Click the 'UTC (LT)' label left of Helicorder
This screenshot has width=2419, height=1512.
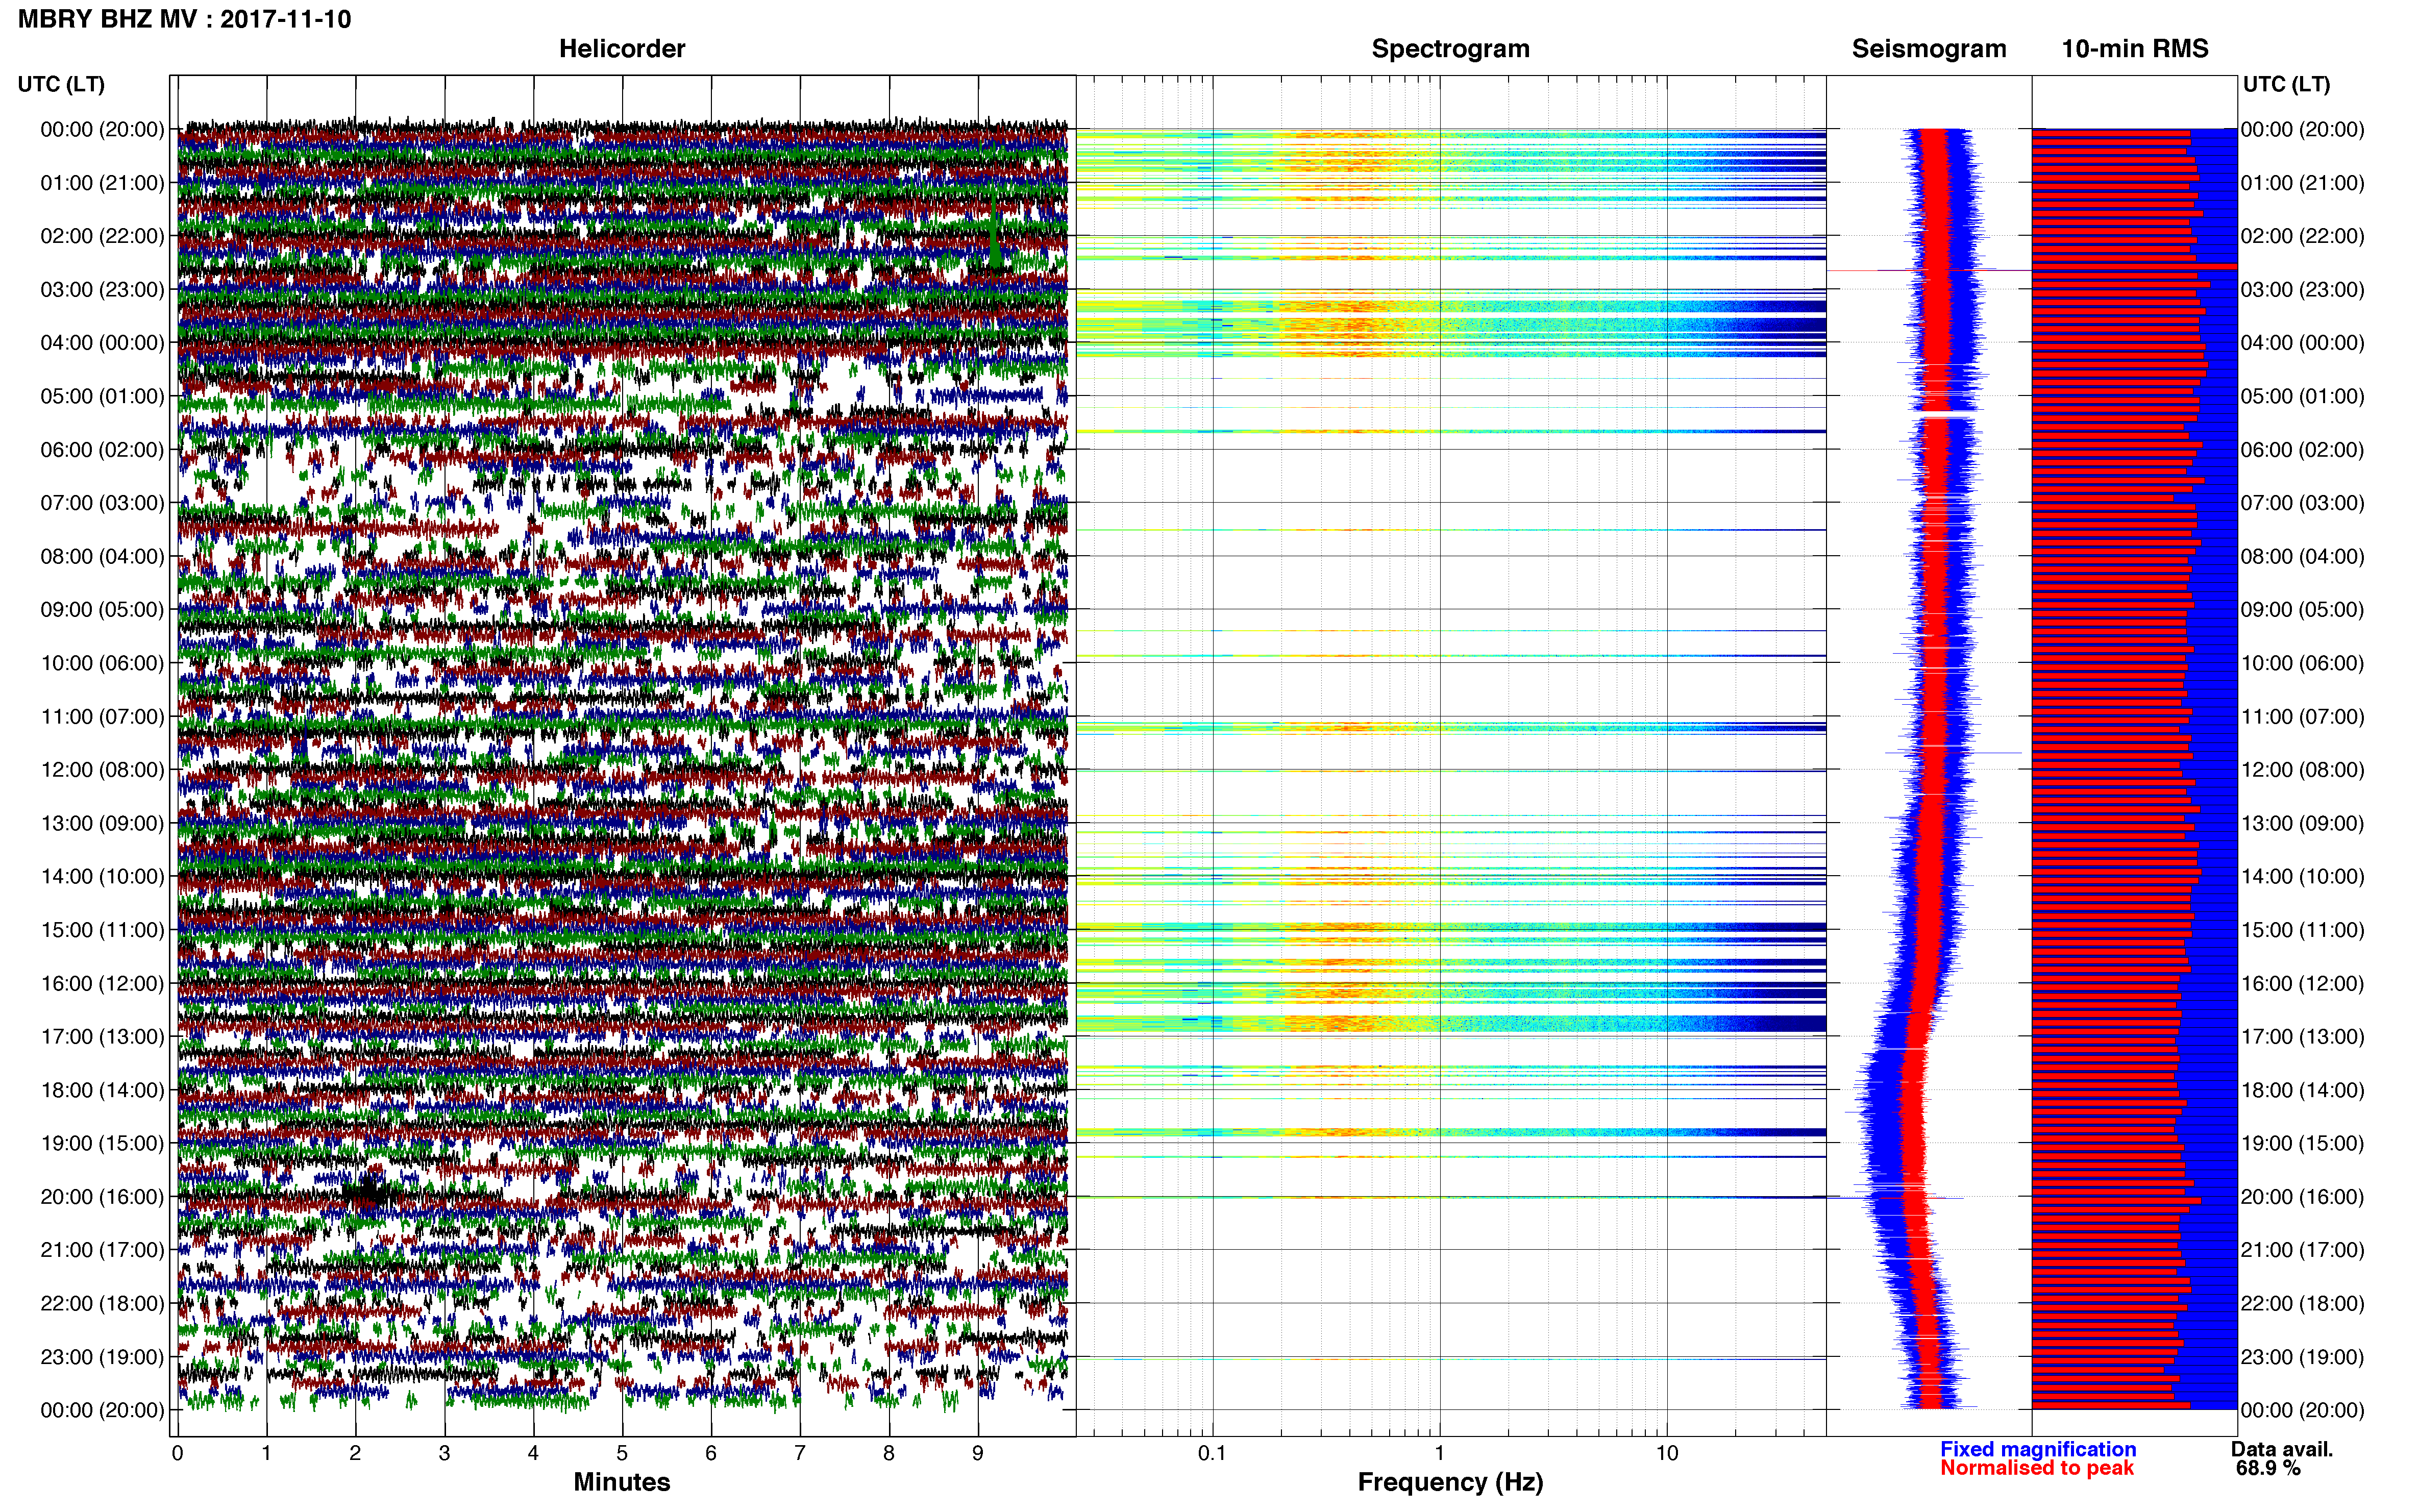point(61,84)
